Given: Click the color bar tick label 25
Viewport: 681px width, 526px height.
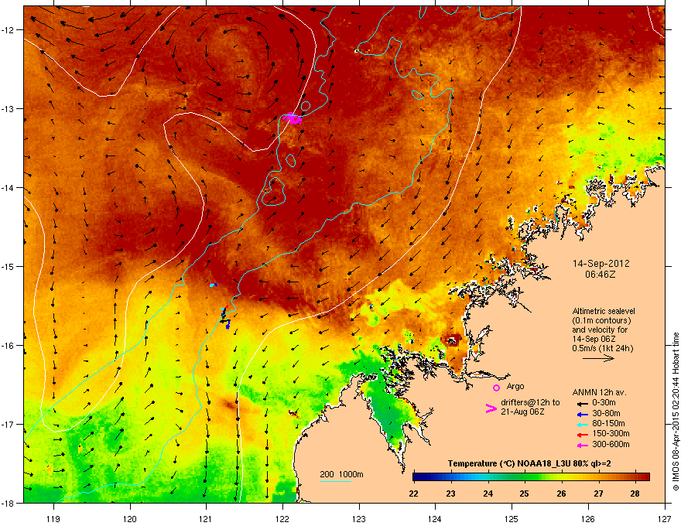Looking at the screenshot, I should point(524,494).
